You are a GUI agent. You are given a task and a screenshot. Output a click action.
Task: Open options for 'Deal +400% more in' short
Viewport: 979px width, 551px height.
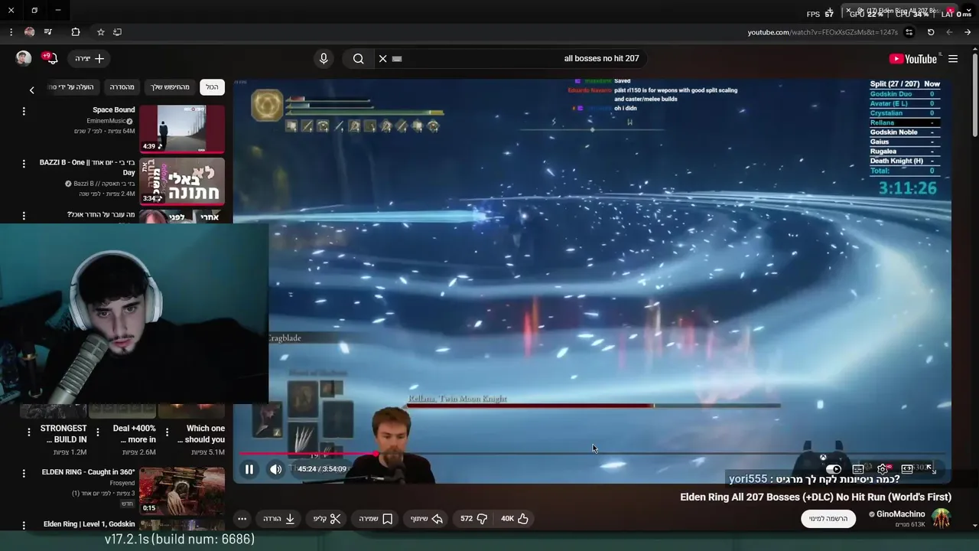click(x=99, y=432)
